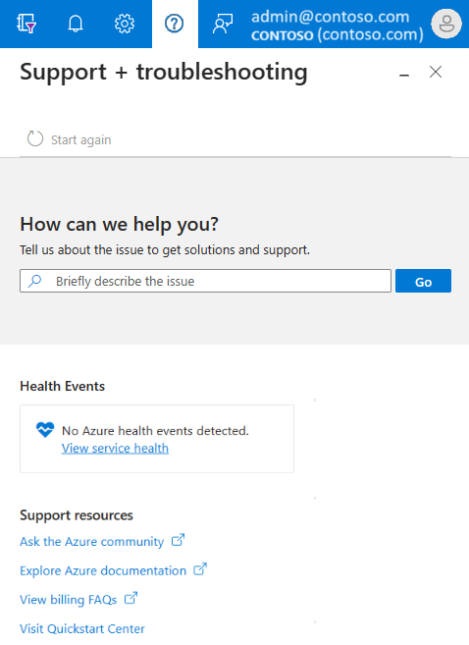Click external link icon beside Azure community
Image resolution: width=469 pixels, height=645 pixels.
pyautogui.click(x=178, y=540)
